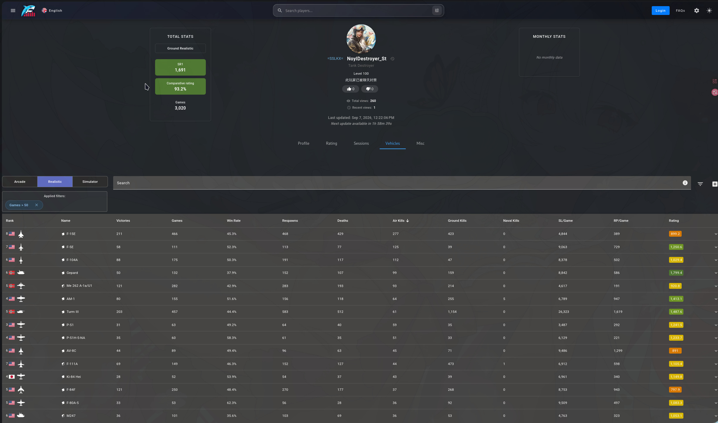
Task: Click the thumbs down dislike button
Action: click(x=370, y=89)
